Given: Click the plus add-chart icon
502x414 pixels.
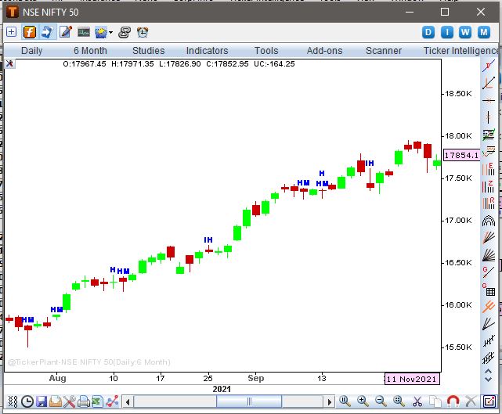Looking at the screenshot, I should pos(11,32).
